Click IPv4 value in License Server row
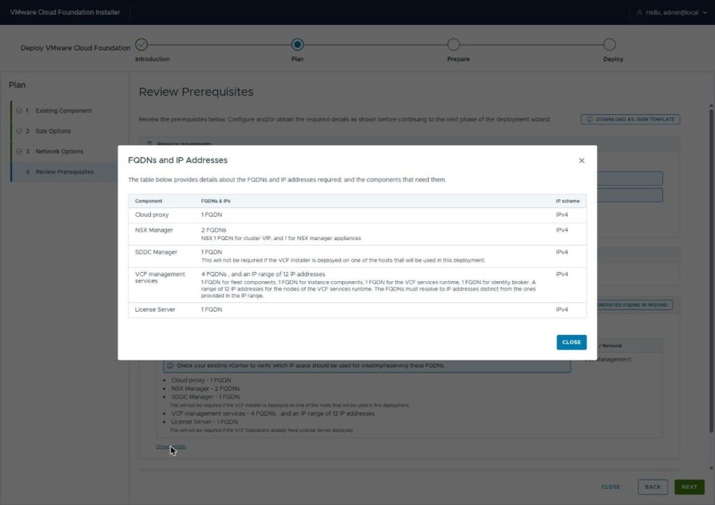Image resolution: width=715 pixels, height=505 pixels. [x=562, y=309]
